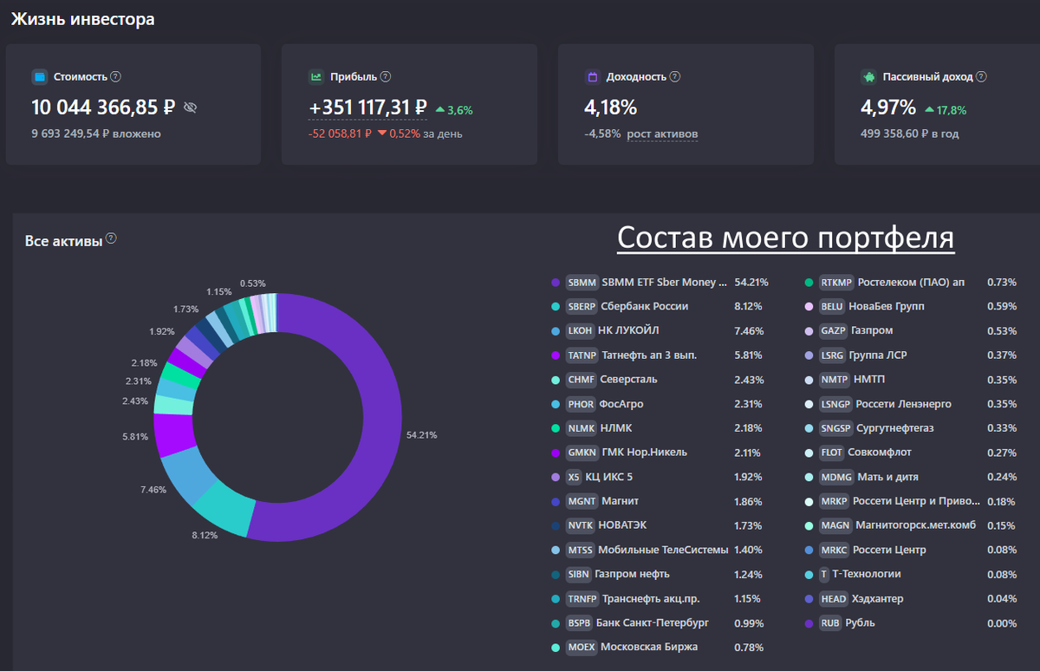Select the 'Ростелеком (ПАО) ап' legend entry

(x=910, y=283)
